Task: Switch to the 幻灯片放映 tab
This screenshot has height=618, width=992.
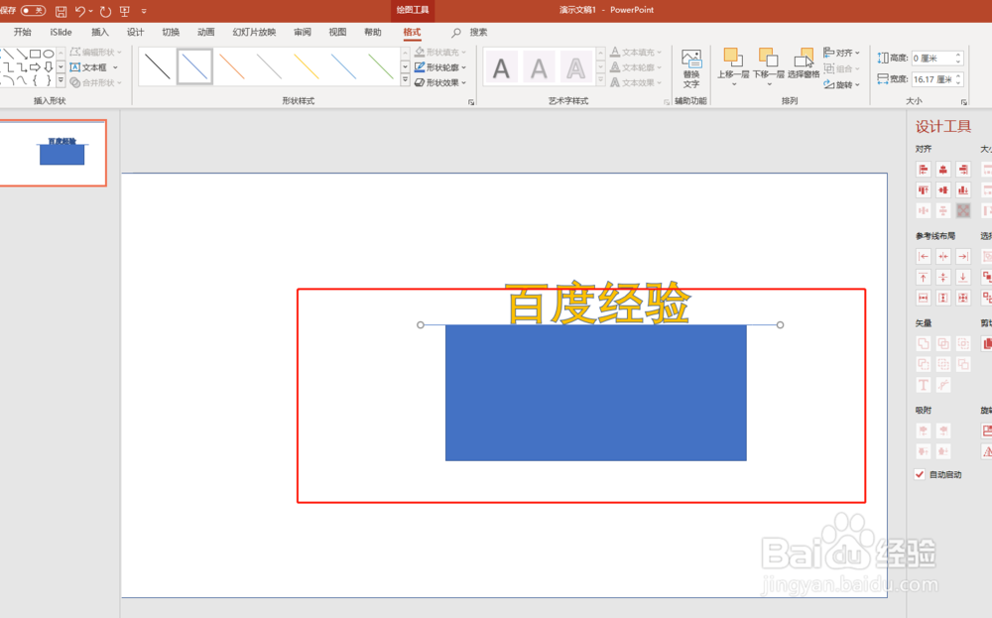Action: click(254, 33)
